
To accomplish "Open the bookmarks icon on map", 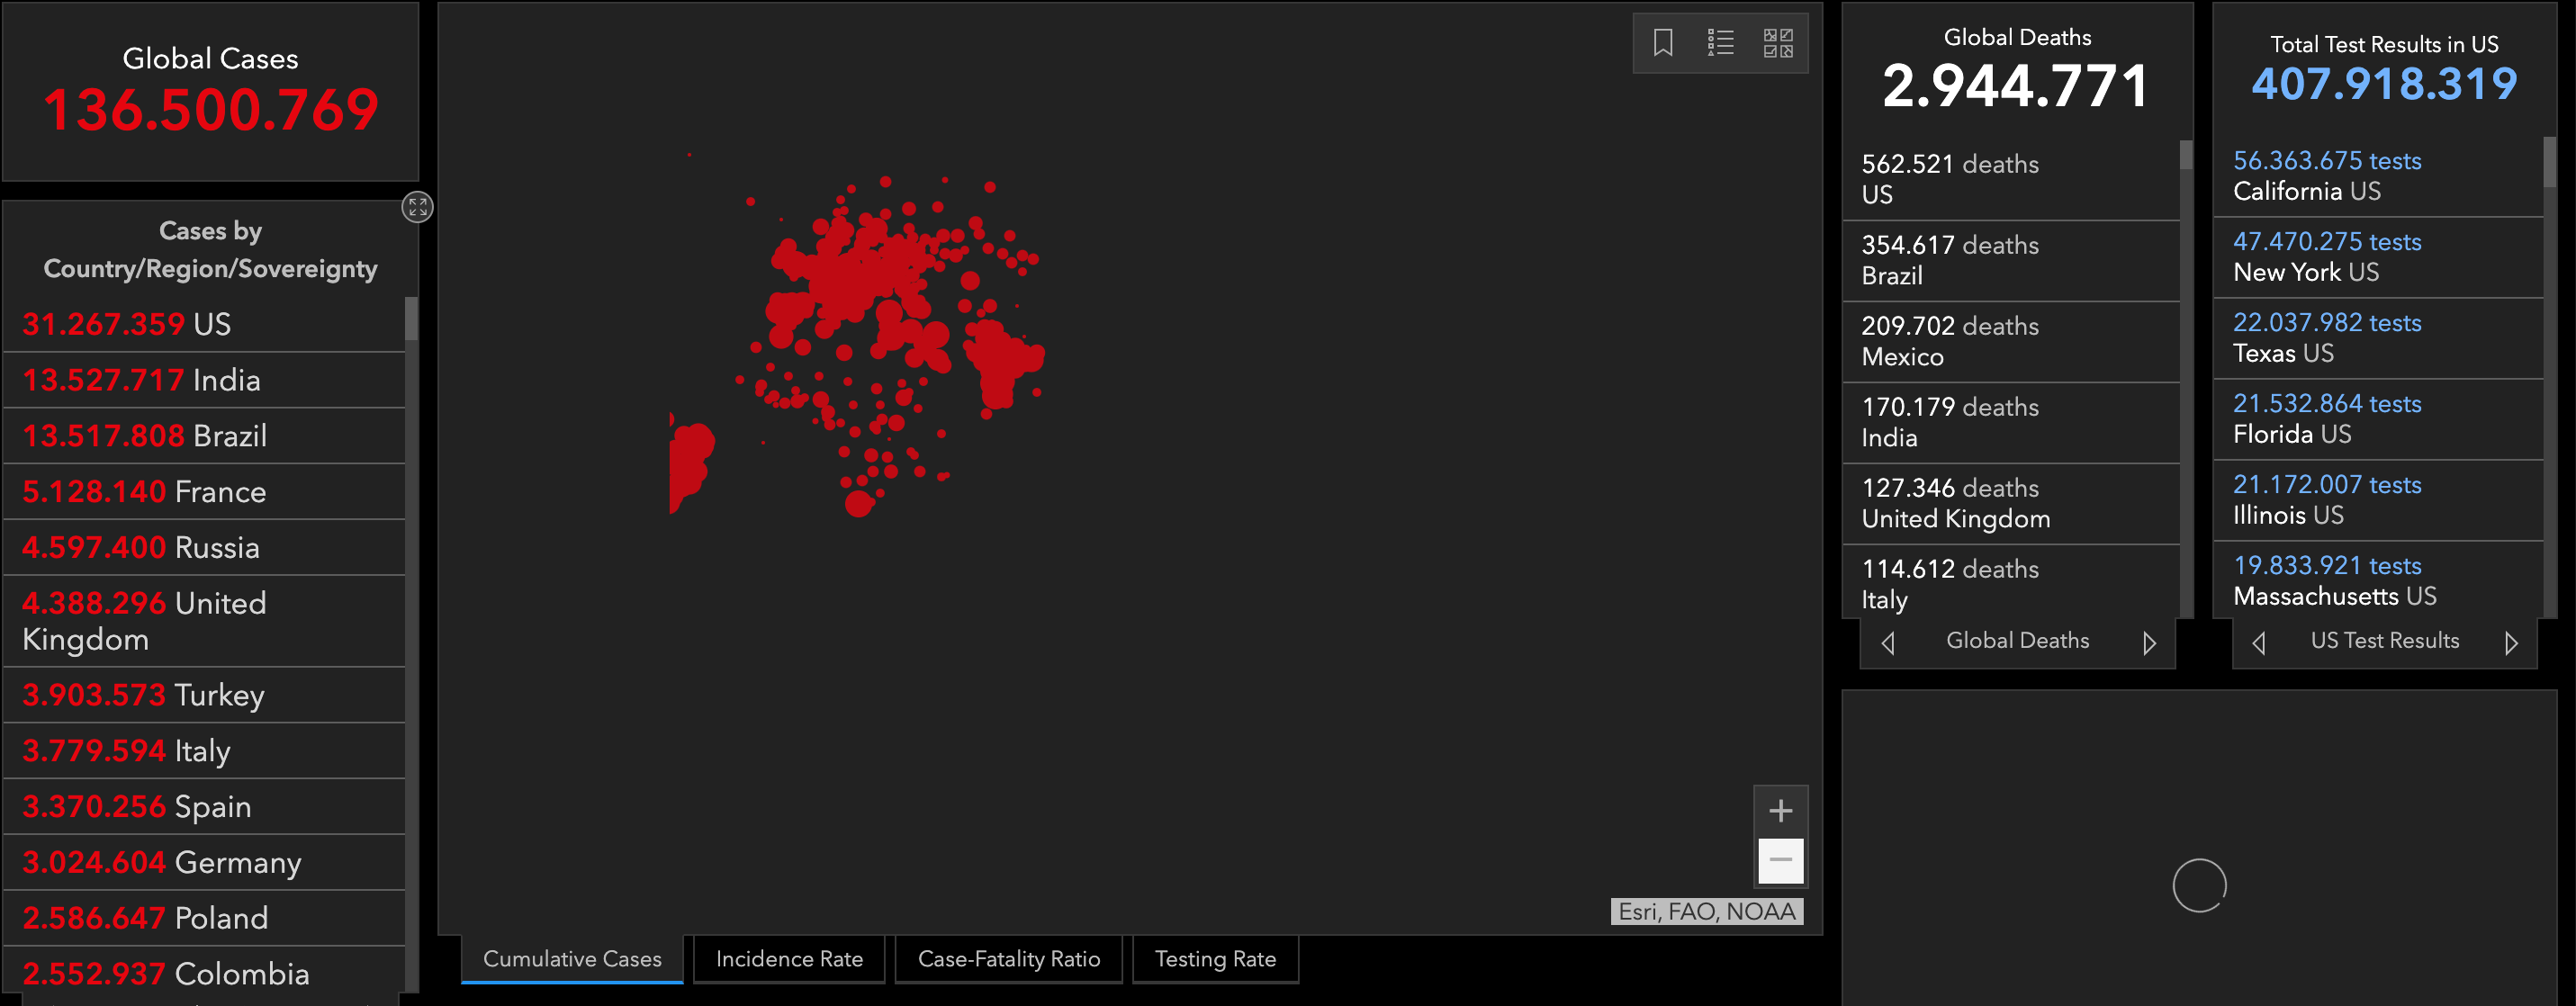I will click(x=1662, y=43).
